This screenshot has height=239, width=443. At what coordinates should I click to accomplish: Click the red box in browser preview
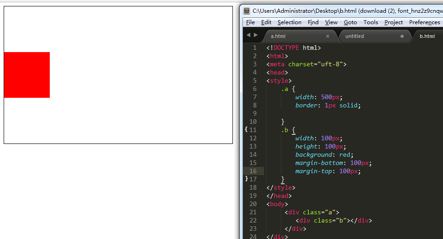pos(27,75)
